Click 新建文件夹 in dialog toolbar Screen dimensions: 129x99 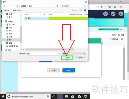tap(17, 11)
